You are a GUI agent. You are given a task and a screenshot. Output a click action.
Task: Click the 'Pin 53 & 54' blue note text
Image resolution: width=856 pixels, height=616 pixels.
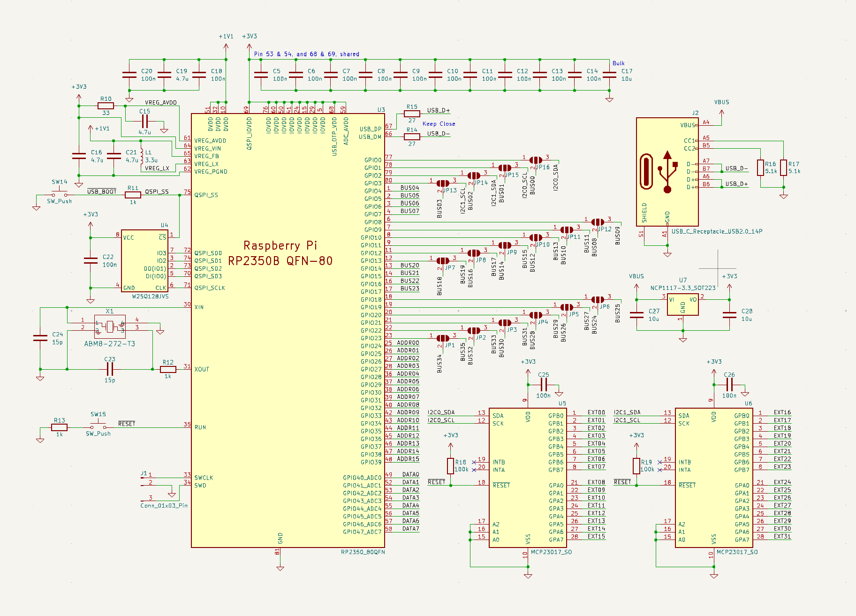coord(306,53)
